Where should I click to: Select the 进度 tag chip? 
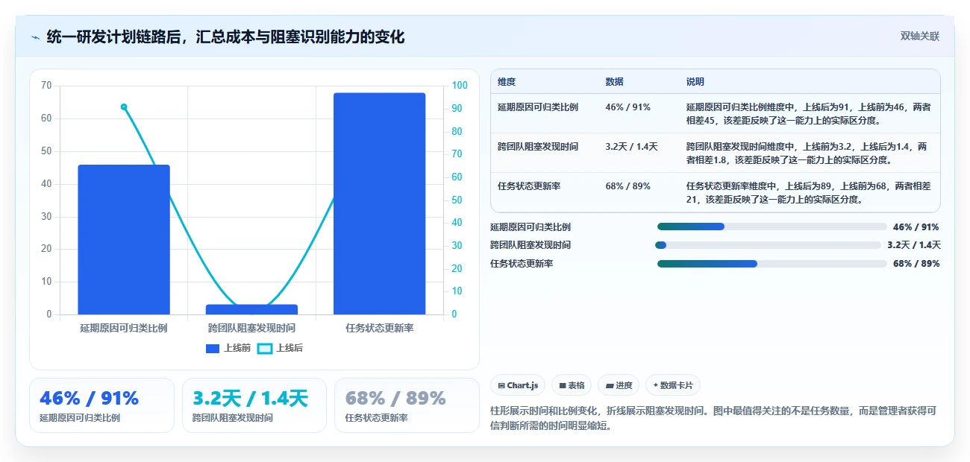point(619,385)
